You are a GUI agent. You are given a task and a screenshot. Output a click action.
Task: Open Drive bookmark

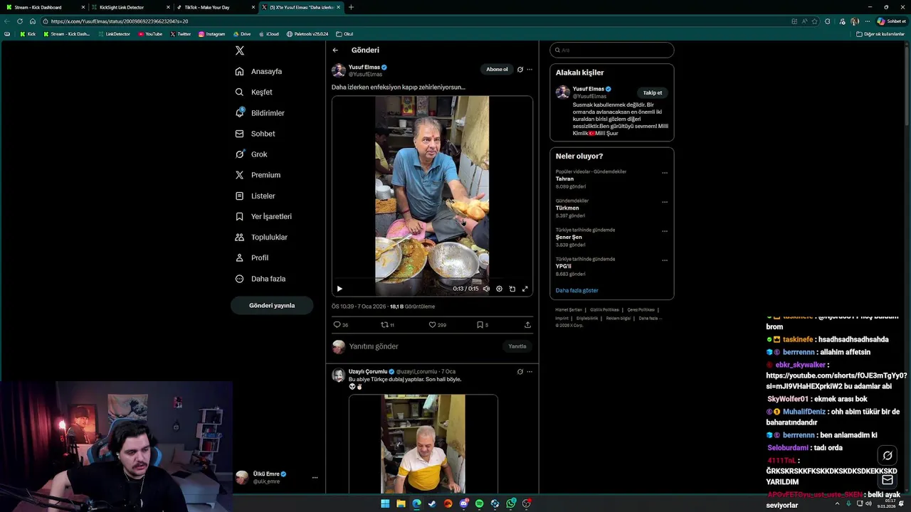[242, 34]
